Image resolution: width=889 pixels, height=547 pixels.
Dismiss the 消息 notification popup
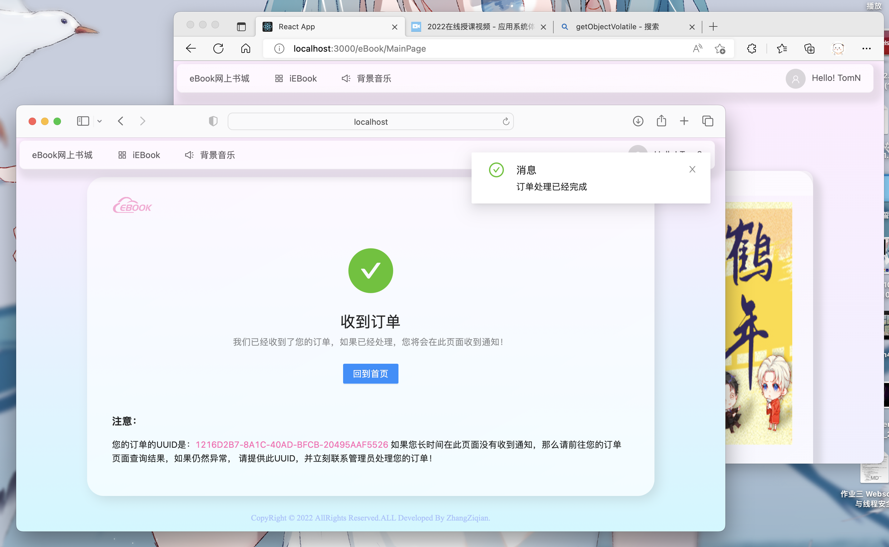692,169
